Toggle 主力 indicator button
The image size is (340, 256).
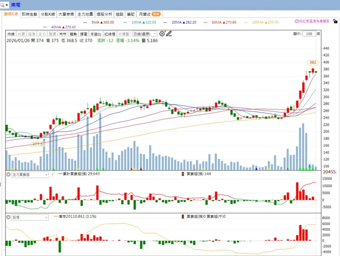tap(42, 34)
